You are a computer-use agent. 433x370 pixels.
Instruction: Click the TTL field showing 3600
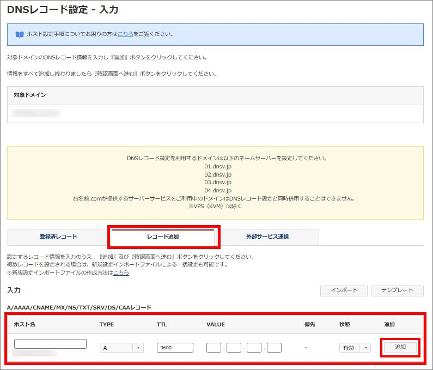[x=175, y=348]
